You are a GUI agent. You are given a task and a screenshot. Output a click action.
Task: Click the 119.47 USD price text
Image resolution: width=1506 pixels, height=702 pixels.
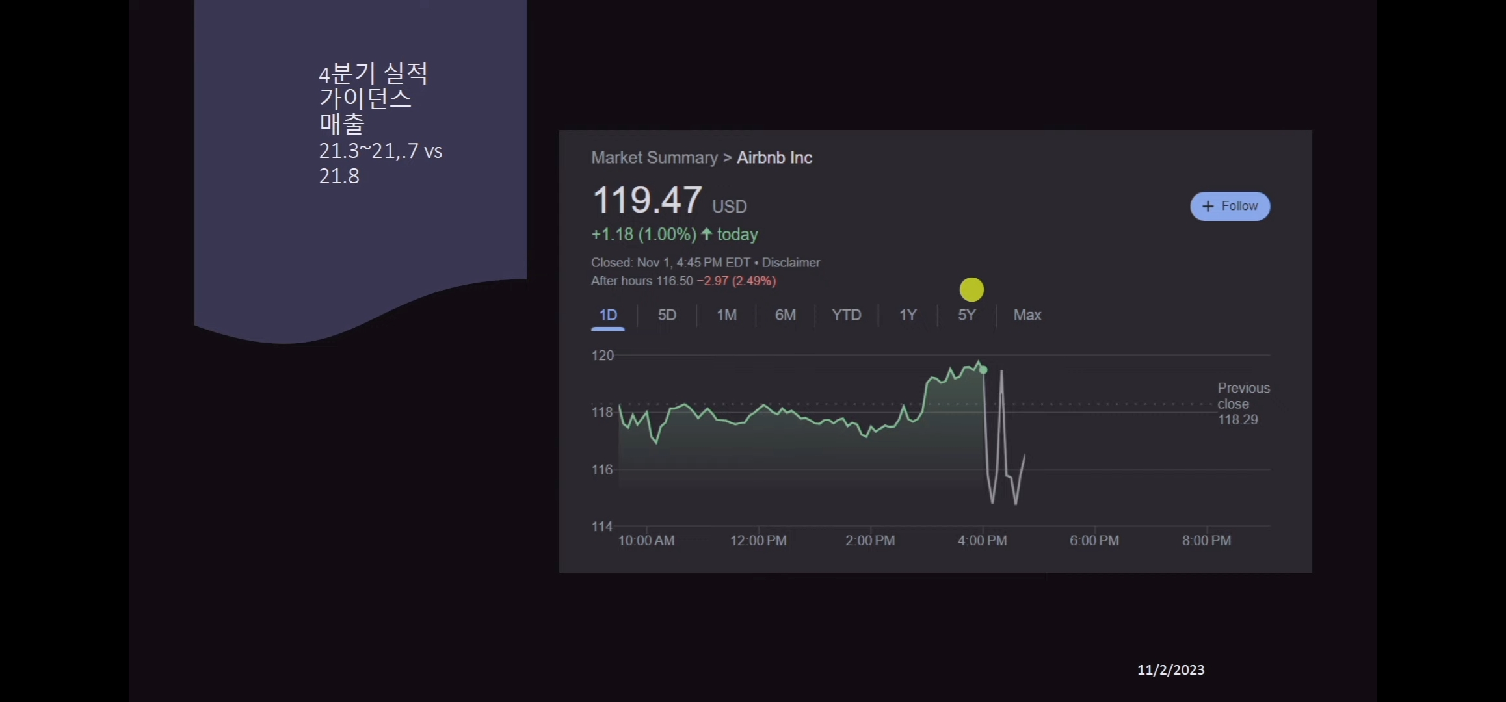click(669, 200)
